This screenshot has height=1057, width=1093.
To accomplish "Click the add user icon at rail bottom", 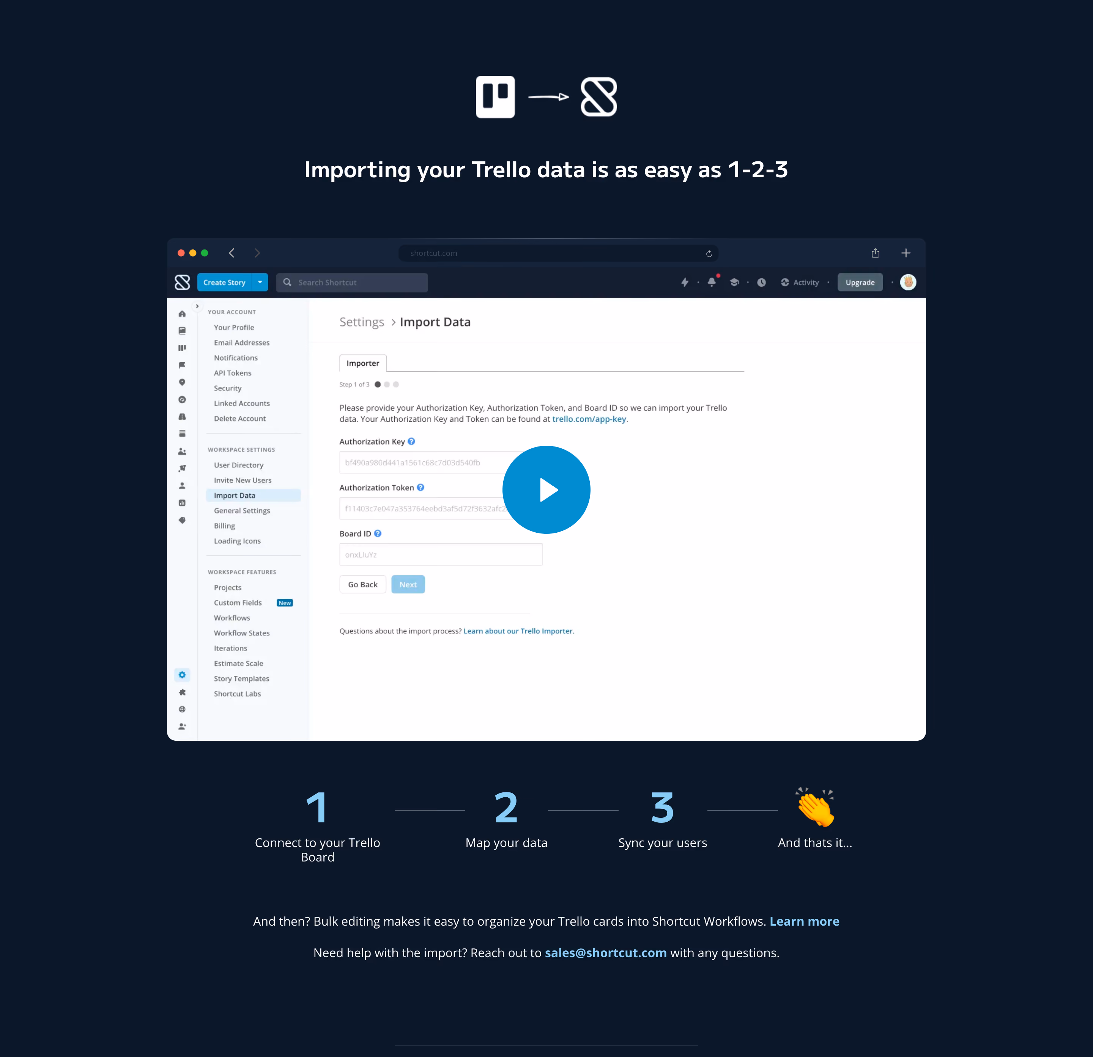I will click(182, 726).
